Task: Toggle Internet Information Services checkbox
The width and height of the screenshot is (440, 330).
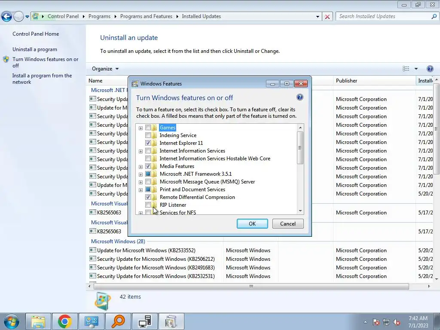Action: click(x=148, y=151)
